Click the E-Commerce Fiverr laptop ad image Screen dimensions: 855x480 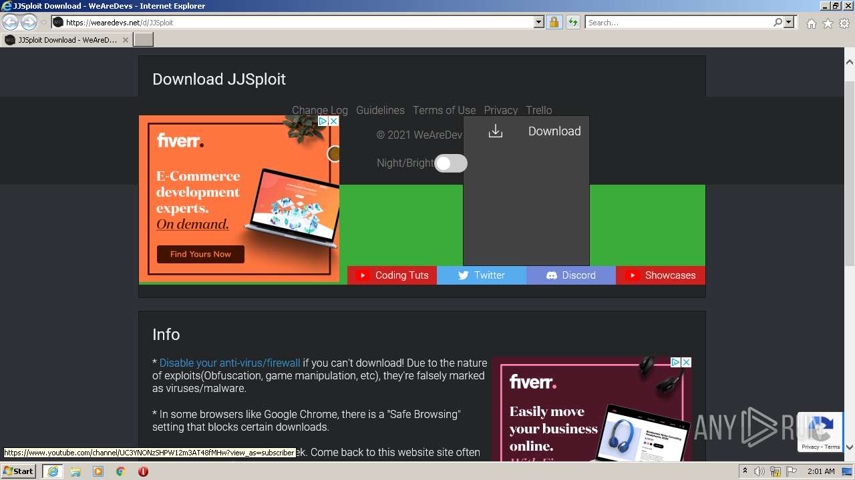click(292, 209)
